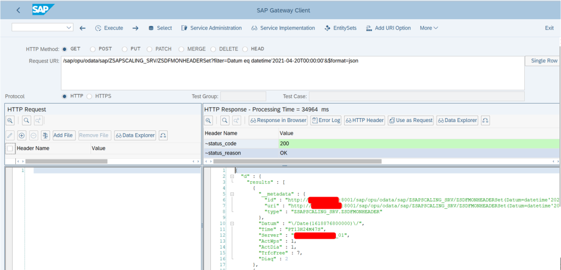
Task: Select the PUT HTTP method
Action: 124,49
